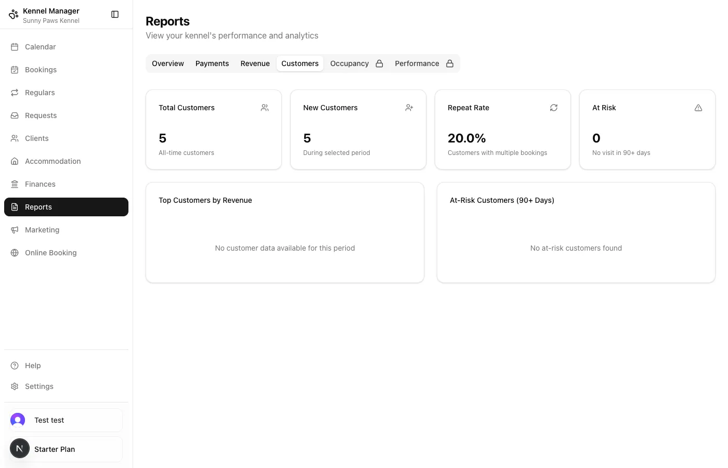Select the Clients people icon
Viewport: 728px width, 468px height.
coord(15,138)
